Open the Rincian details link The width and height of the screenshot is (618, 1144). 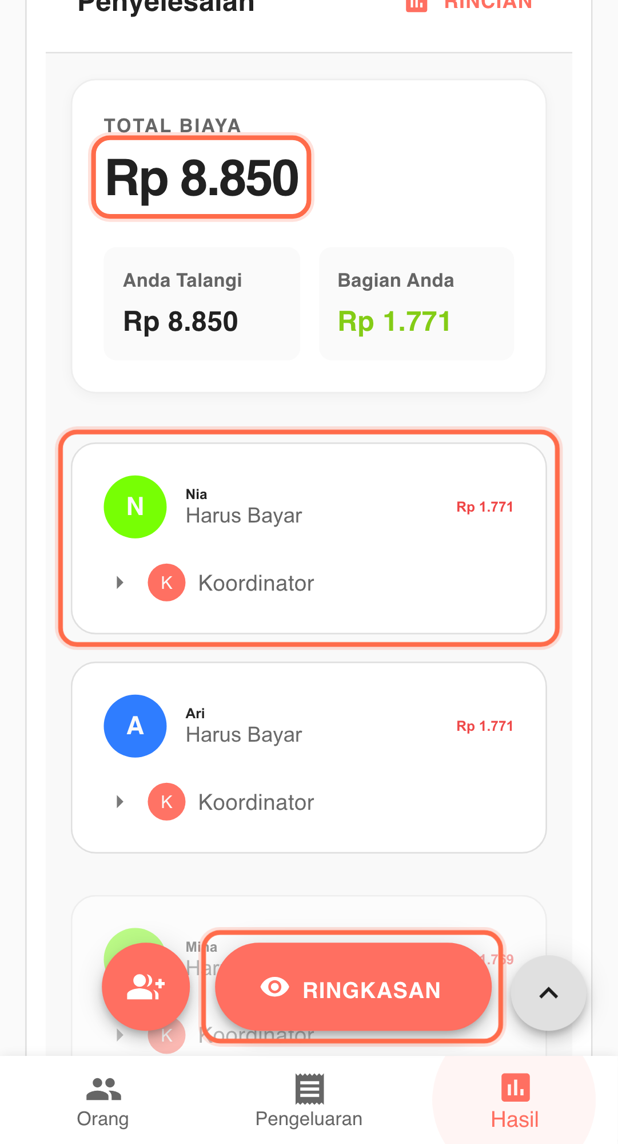[x=487, y=5]
